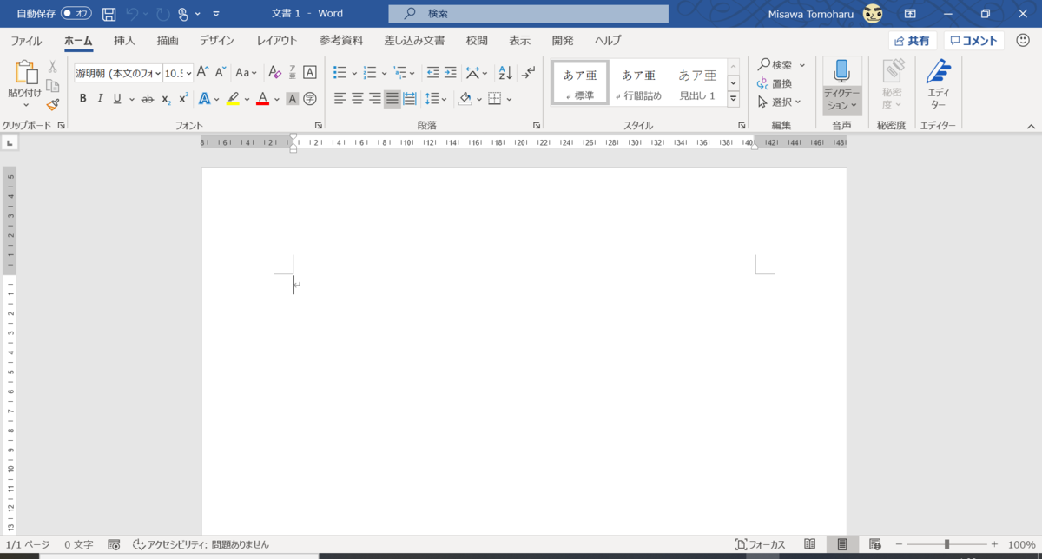Switch to the View (表示) tab
This screenshot has width=1042, height=559.
coord(519,41)
